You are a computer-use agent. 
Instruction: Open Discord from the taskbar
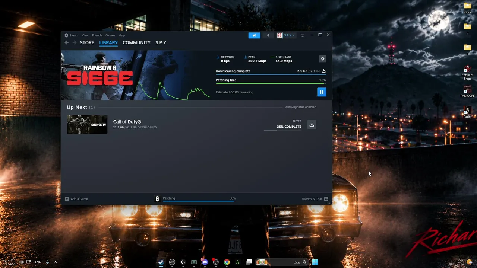[205, 262]
